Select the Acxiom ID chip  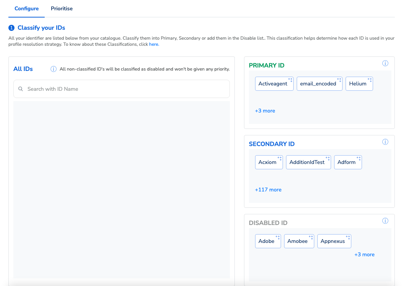point(269,162)
